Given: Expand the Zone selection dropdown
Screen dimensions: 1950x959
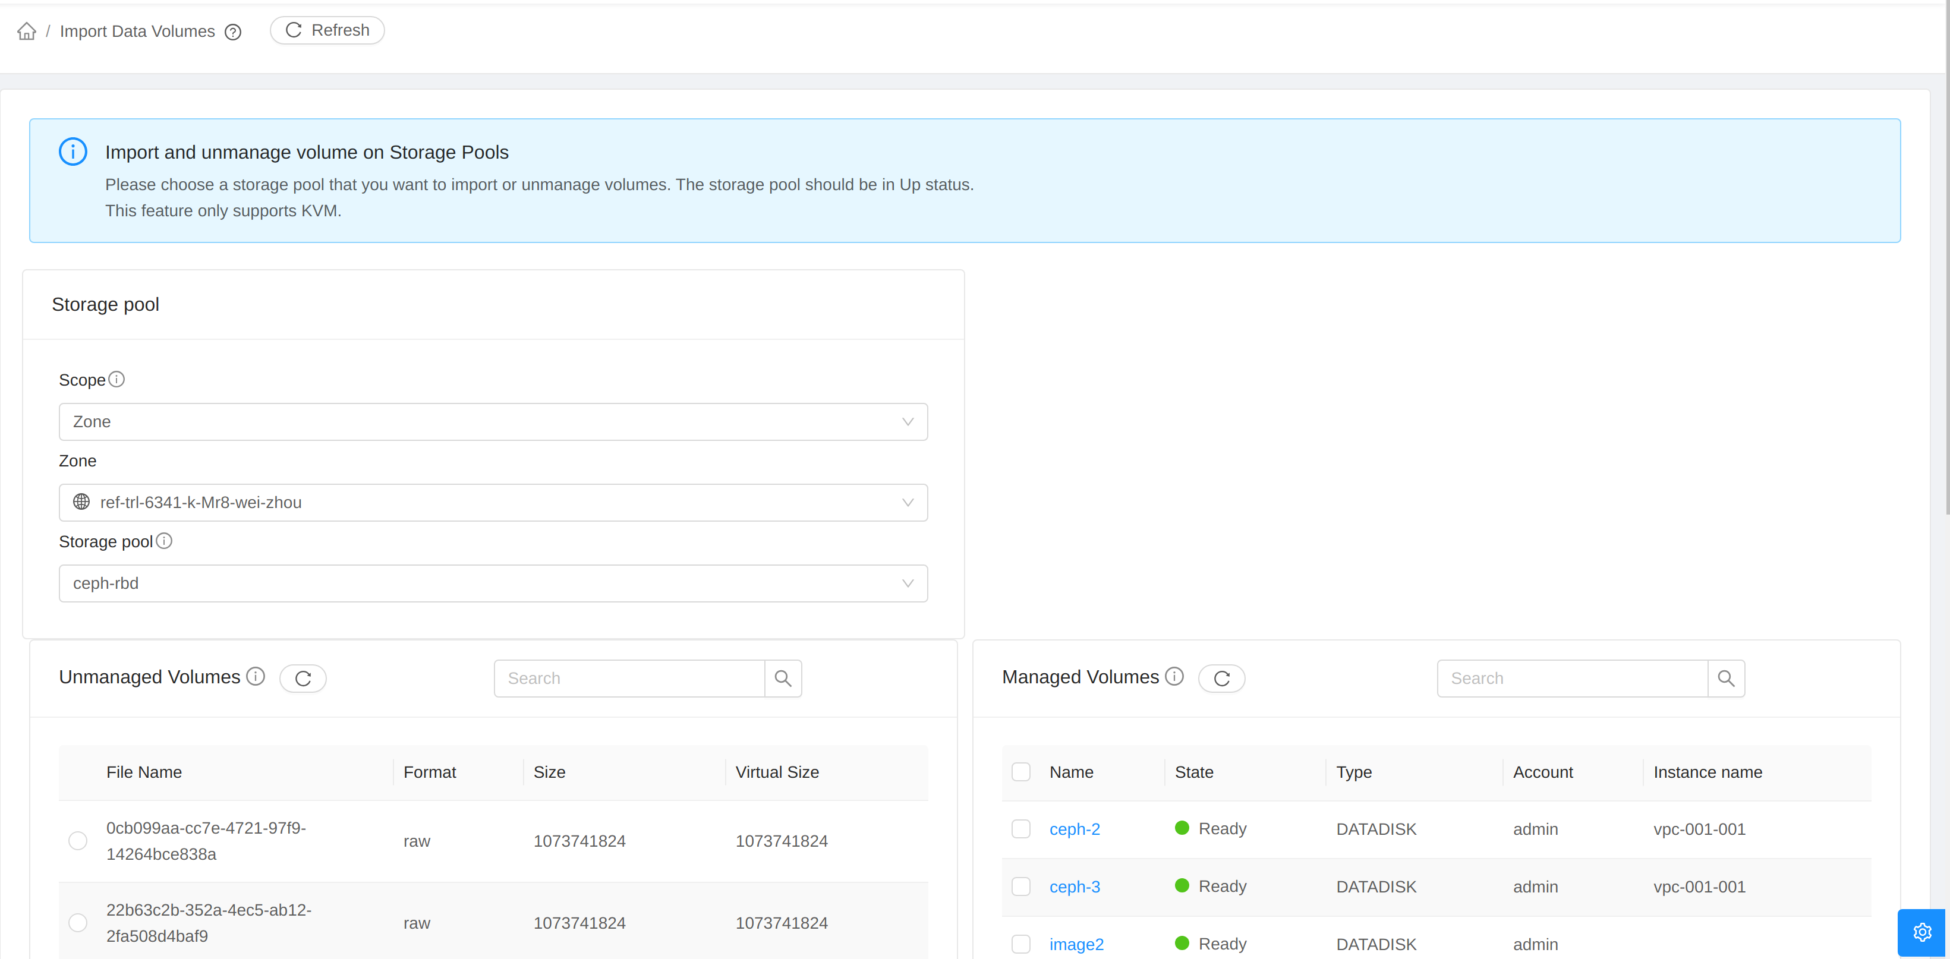Looking at the screenshot, I should click(x=493, y=503).
